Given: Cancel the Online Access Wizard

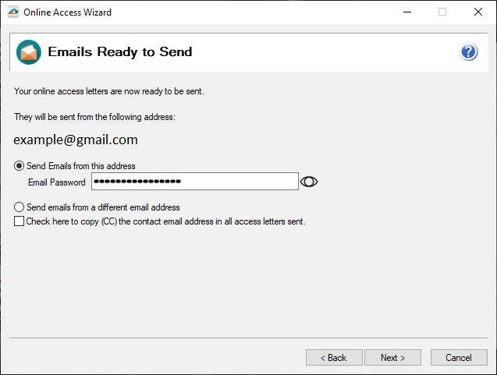Looking at the screenshot, I should click(458, 357).
